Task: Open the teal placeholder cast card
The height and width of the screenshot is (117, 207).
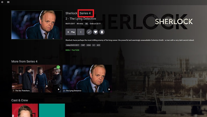Action: point(52,110)
